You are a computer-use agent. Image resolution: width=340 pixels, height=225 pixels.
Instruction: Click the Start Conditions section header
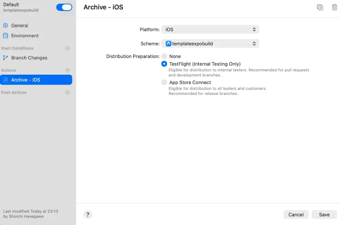[x=17, y=48]
